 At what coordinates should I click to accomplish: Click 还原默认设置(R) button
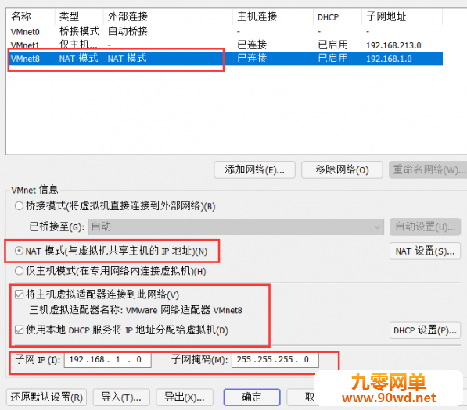(46, 398)
